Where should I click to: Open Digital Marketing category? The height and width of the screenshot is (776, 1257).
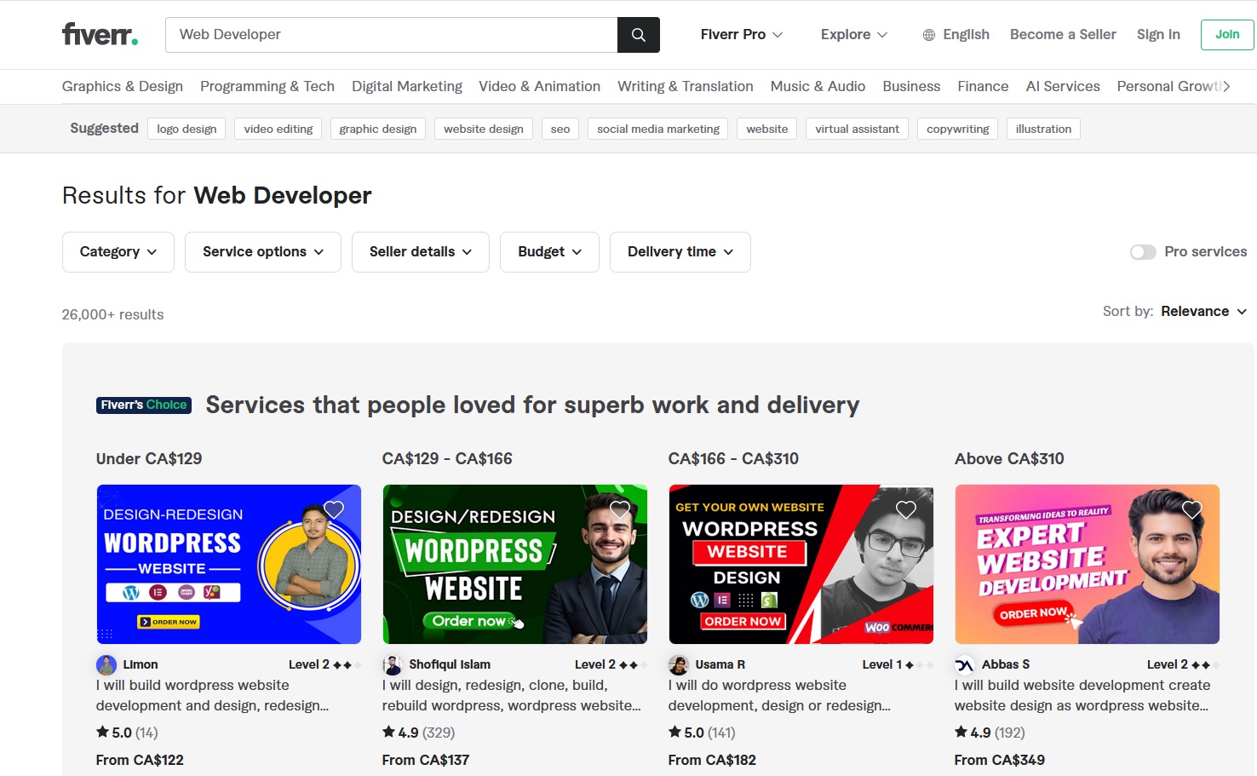[x=407, y=86]
